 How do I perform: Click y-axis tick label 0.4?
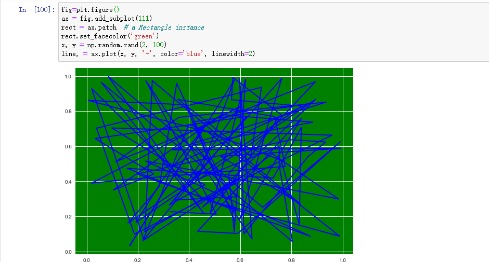coord(68,182)
